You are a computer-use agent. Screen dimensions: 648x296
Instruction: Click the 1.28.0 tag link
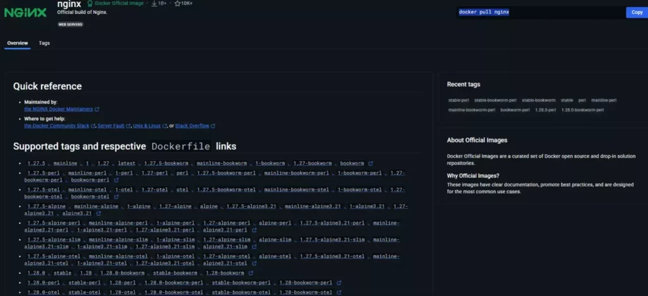[36, 273]
